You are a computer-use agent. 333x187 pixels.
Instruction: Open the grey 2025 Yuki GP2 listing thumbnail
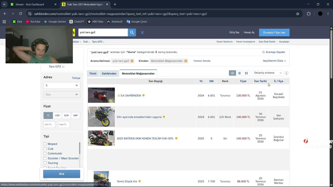point(101,138)
